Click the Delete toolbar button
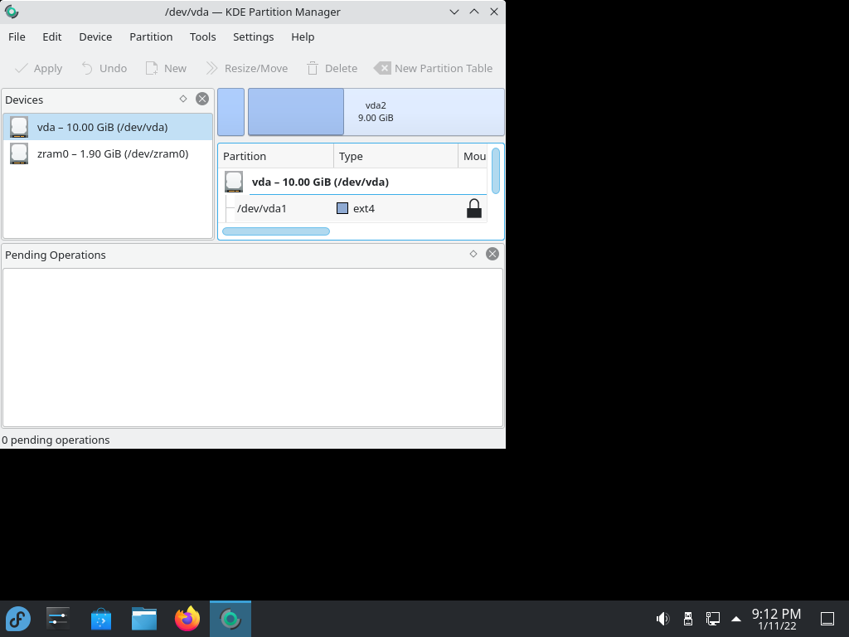Viewport: 849px width, 637px height. (332, 68)
